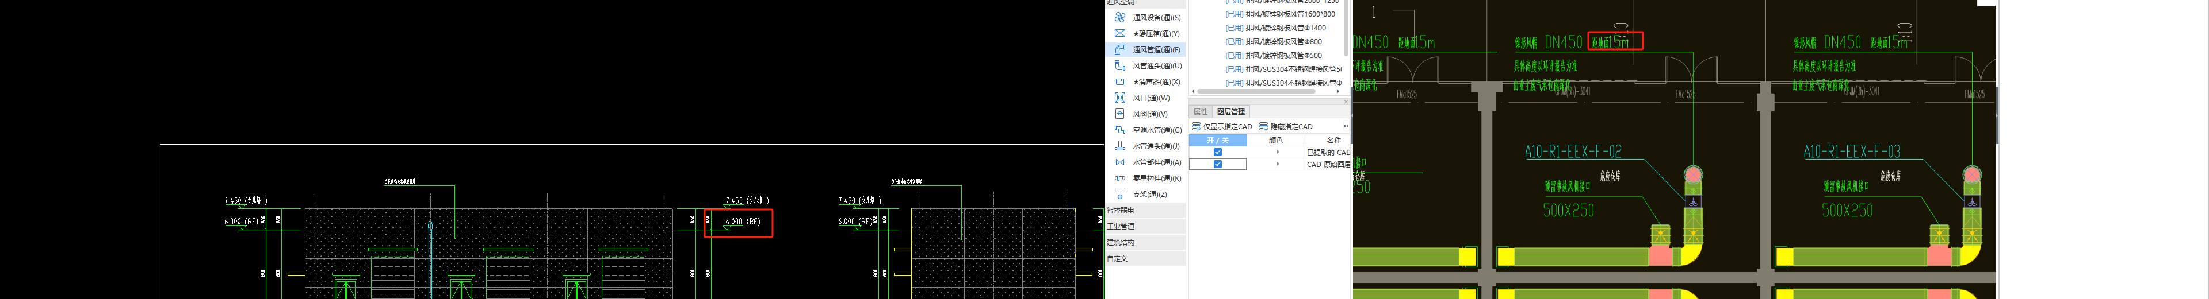The image size is (2209, 299).
Task: Click the 颜色 column header
Action: tap(1276, 140)
